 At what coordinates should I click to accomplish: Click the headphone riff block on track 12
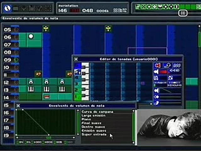coord(31,82)
